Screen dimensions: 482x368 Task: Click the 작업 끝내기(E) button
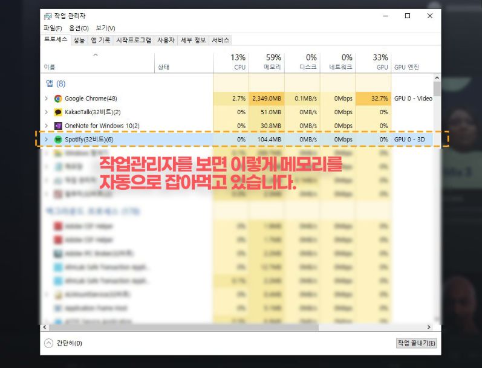point(416,343)
